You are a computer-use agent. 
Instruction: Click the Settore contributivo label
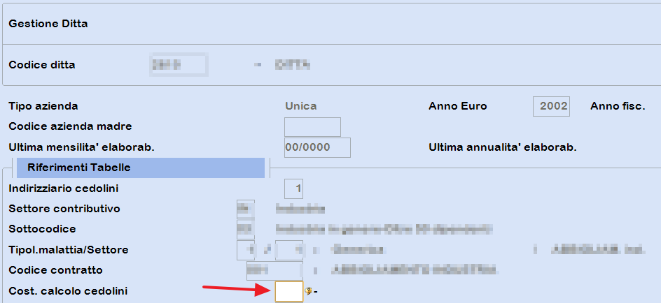pyautogui.click(x=64, y=209)
